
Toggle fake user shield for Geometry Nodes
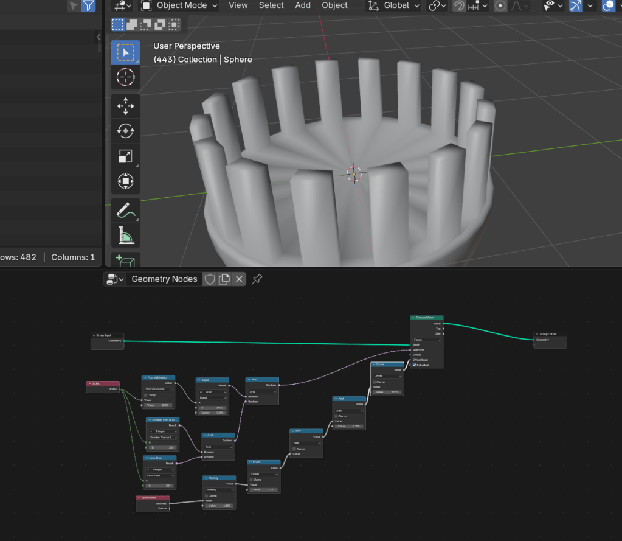click(209, 279)
